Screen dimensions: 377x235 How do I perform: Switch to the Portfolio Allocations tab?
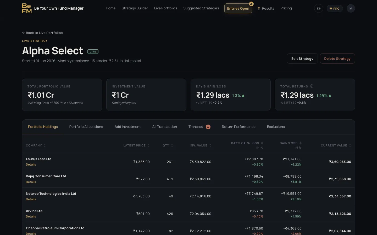86,127
